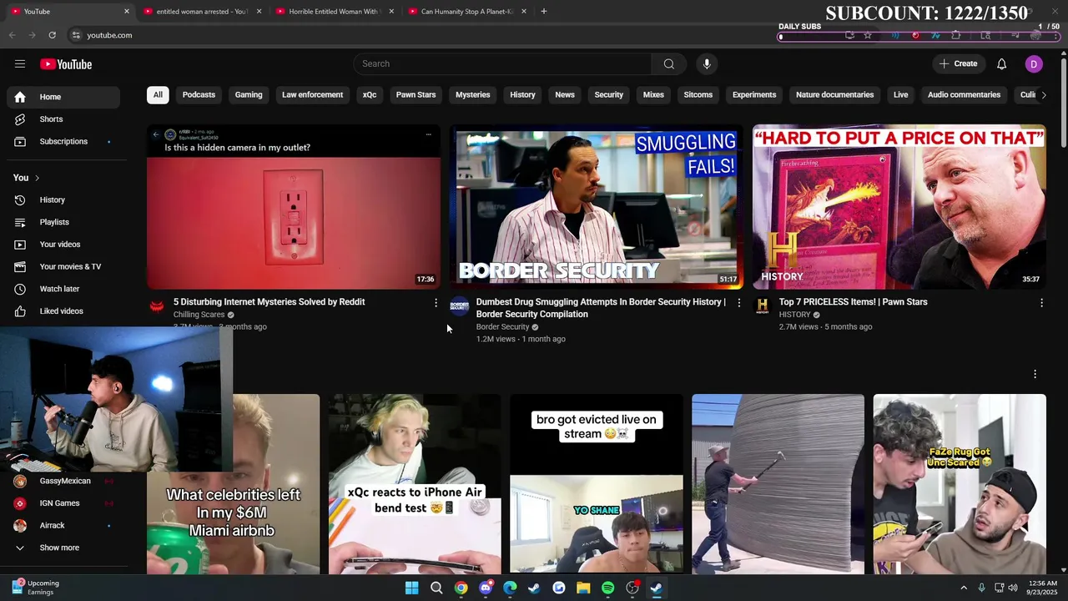Open the FaZe Rug Got Unc Scared Short

tap(960, 484)
